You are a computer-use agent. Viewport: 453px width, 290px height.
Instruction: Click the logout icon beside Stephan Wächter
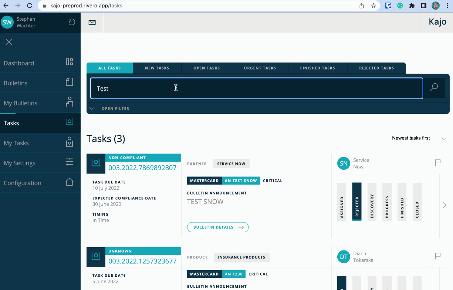[72, 22]
